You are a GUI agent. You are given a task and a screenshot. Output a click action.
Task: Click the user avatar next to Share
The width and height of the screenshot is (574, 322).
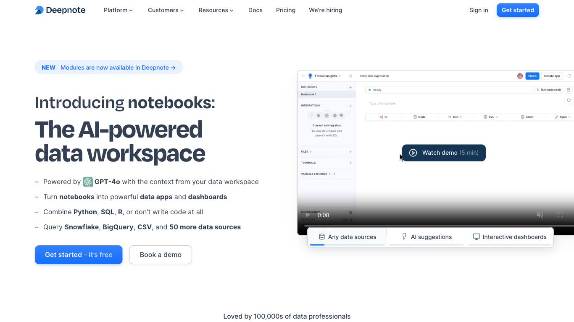point(520,76)
